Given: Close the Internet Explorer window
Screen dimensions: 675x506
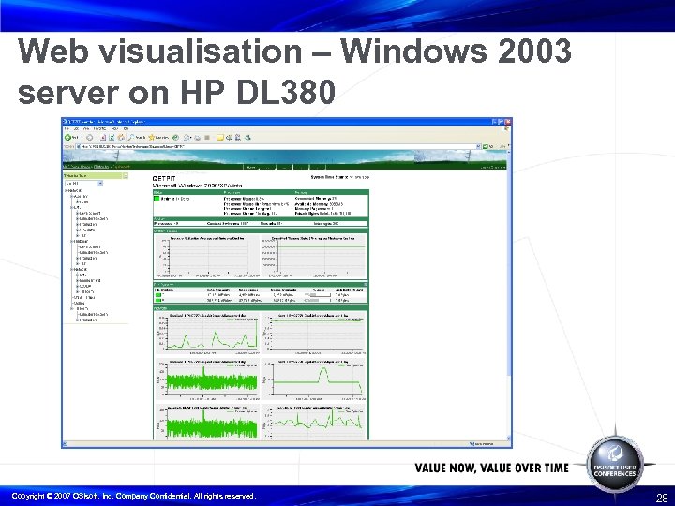Looking at the screenshot, I should 508,122.
